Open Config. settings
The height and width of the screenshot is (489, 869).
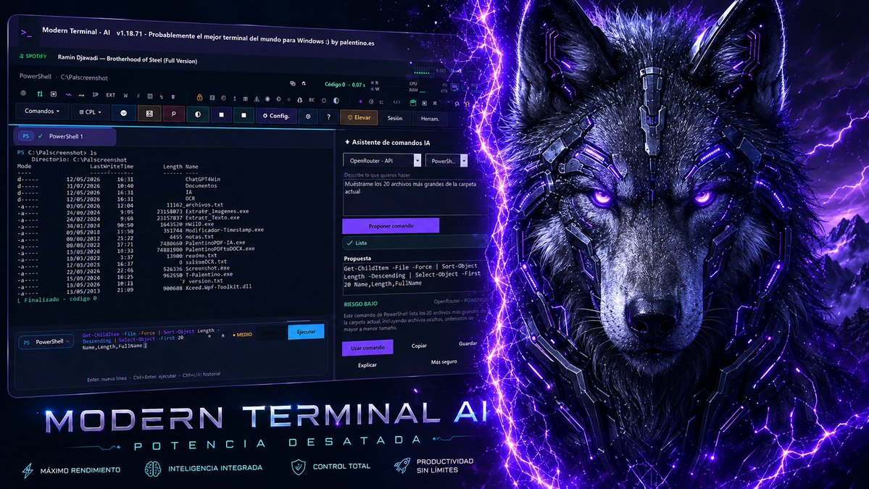(276, 116)
